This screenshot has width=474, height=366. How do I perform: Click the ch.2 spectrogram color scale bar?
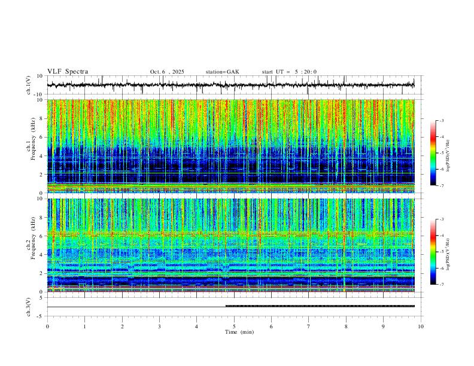tap(433, 252)
